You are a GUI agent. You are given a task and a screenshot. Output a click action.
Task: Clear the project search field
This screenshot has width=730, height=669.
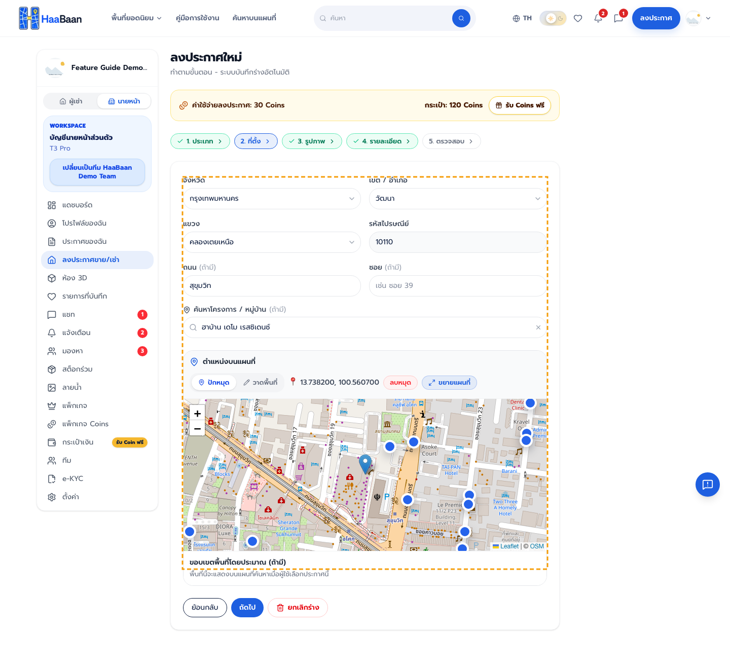click(x=538, y=327)
